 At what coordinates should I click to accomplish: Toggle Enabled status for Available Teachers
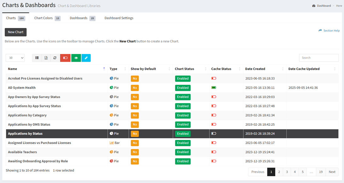click(183, 152)
